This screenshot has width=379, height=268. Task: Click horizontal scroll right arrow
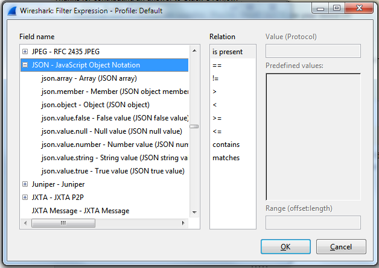pyautogui.click(x=183, y=223)
